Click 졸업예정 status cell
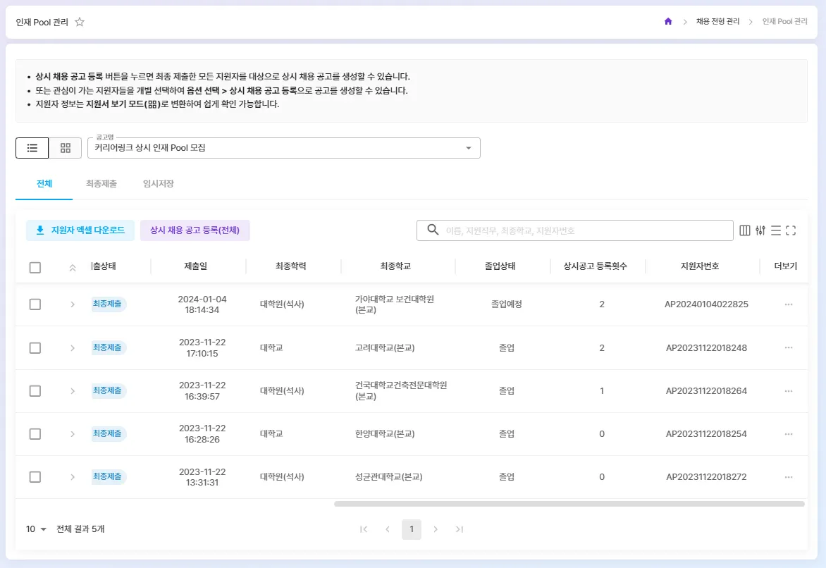The width and height of the screenshot is (826, 568). pos(506,304)
